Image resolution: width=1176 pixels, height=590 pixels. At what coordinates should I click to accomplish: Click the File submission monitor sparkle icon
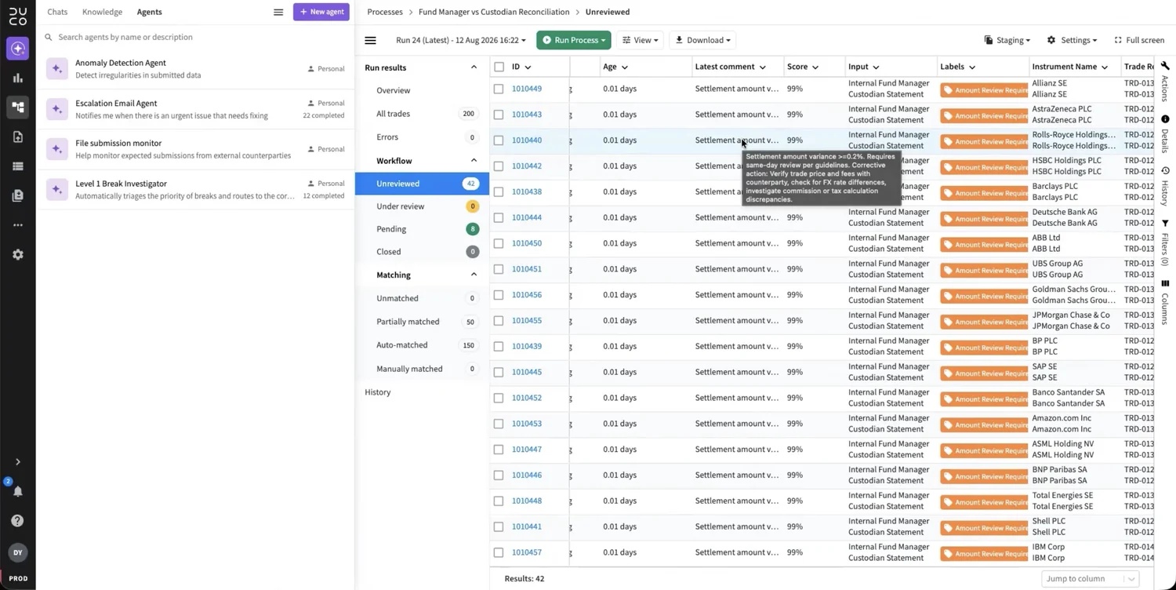[56, 149]
